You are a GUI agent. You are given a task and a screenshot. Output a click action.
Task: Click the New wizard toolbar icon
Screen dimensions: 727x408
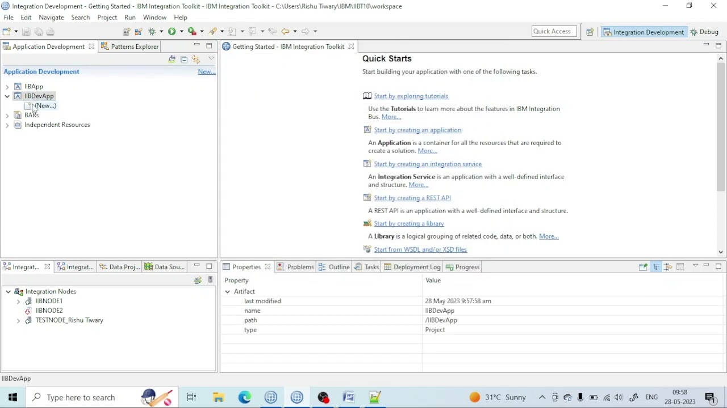click(x=7, y=31)
